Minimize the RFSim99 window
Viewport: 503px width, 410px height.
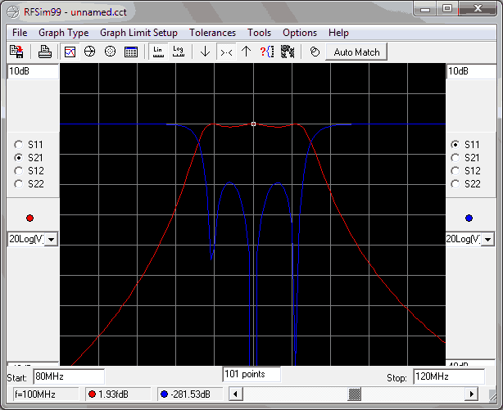pos(425,9)
